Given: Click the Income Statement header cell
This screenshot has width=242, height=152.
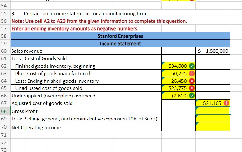Looking at the screenshot, I should click(x=120, y=43).
